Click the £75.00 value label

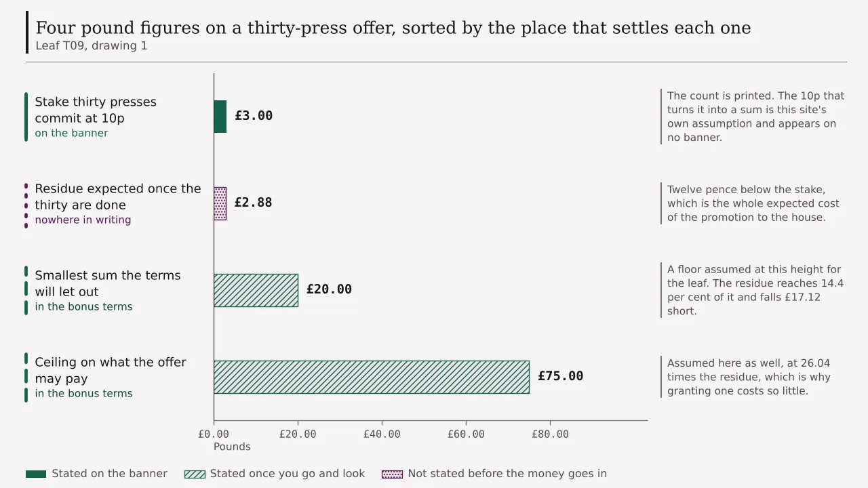pos(560,376)
